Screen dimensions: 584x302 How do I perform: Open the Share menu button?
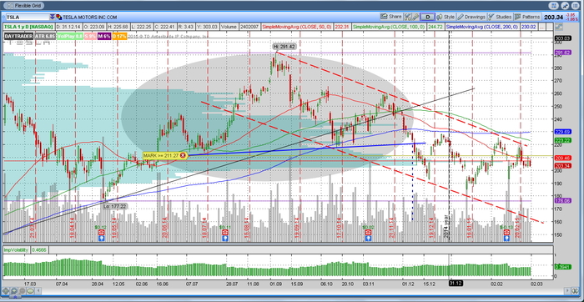(x=391, y=17)
